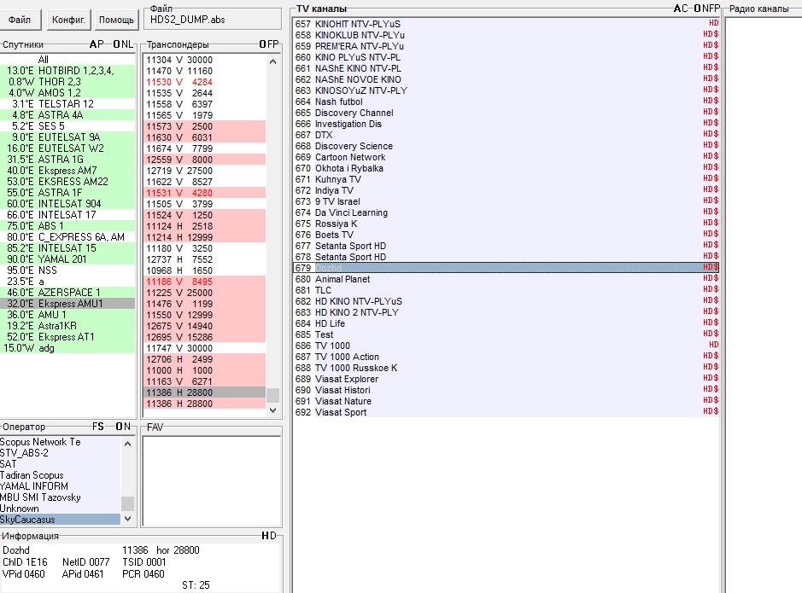Toggle the A letter in TV каналы header
Image resolution: width=802 pixels, height=593 pixels.
coord(677,9)
